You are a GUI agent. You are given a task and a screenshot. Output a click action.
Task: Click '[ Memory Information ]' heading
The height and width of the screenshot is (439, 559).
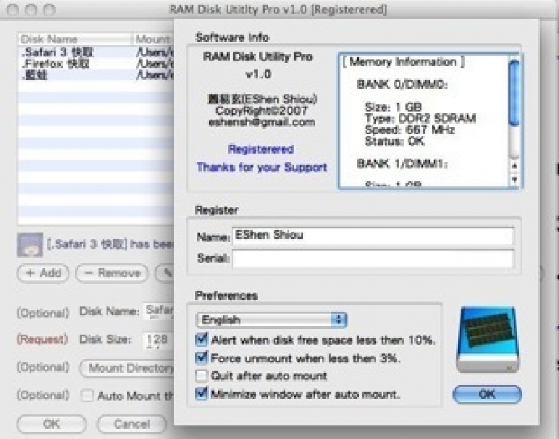(403, 62)
